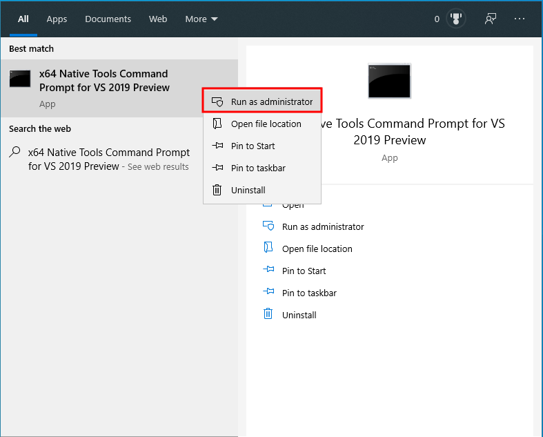Click the rewards points count 0
The image size is (543, 437).
(x=437, y=19)
